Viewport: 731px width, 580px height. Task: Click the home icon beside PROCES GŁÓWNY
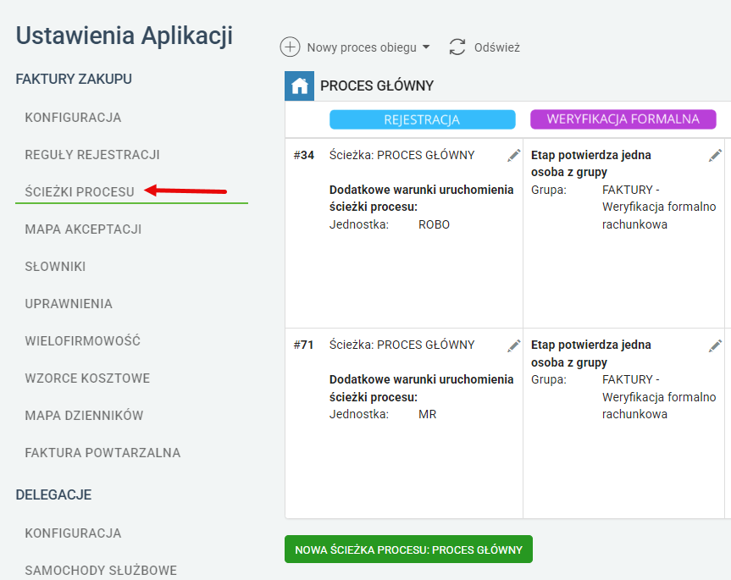(x=299, y=86)
